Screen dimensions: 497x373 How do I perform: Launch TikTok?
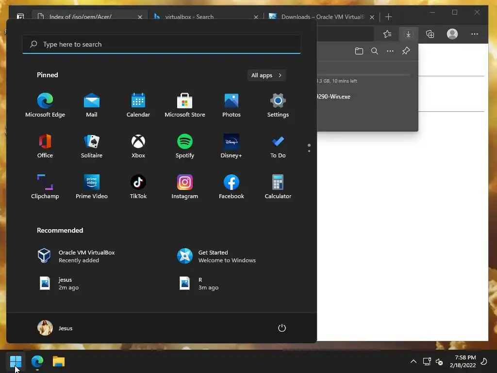[138, 187]
